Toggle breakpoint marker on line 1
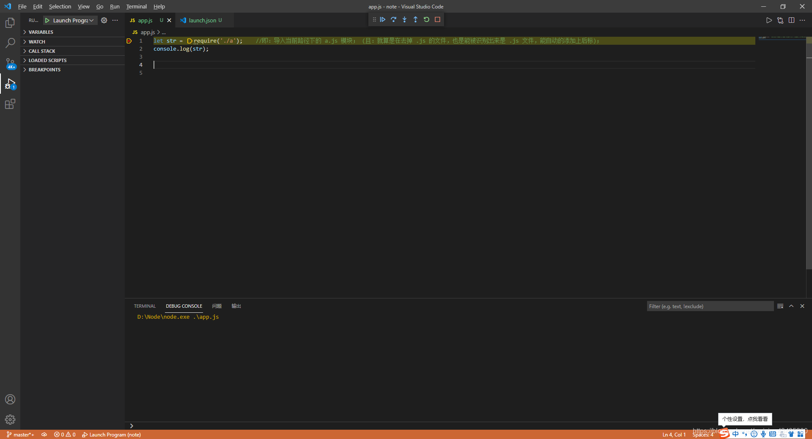This screenshot has width=812, height=439. [x=129, y=41]
